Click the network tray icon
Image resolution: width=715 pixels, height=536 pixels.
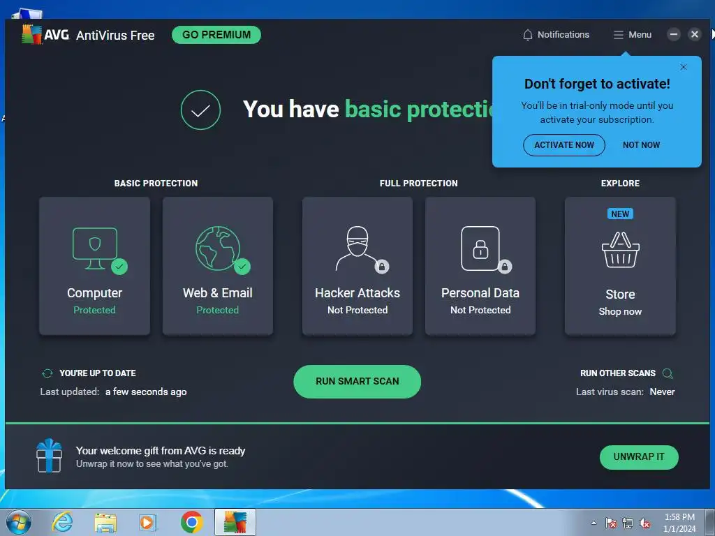click(x=628, y=523)
